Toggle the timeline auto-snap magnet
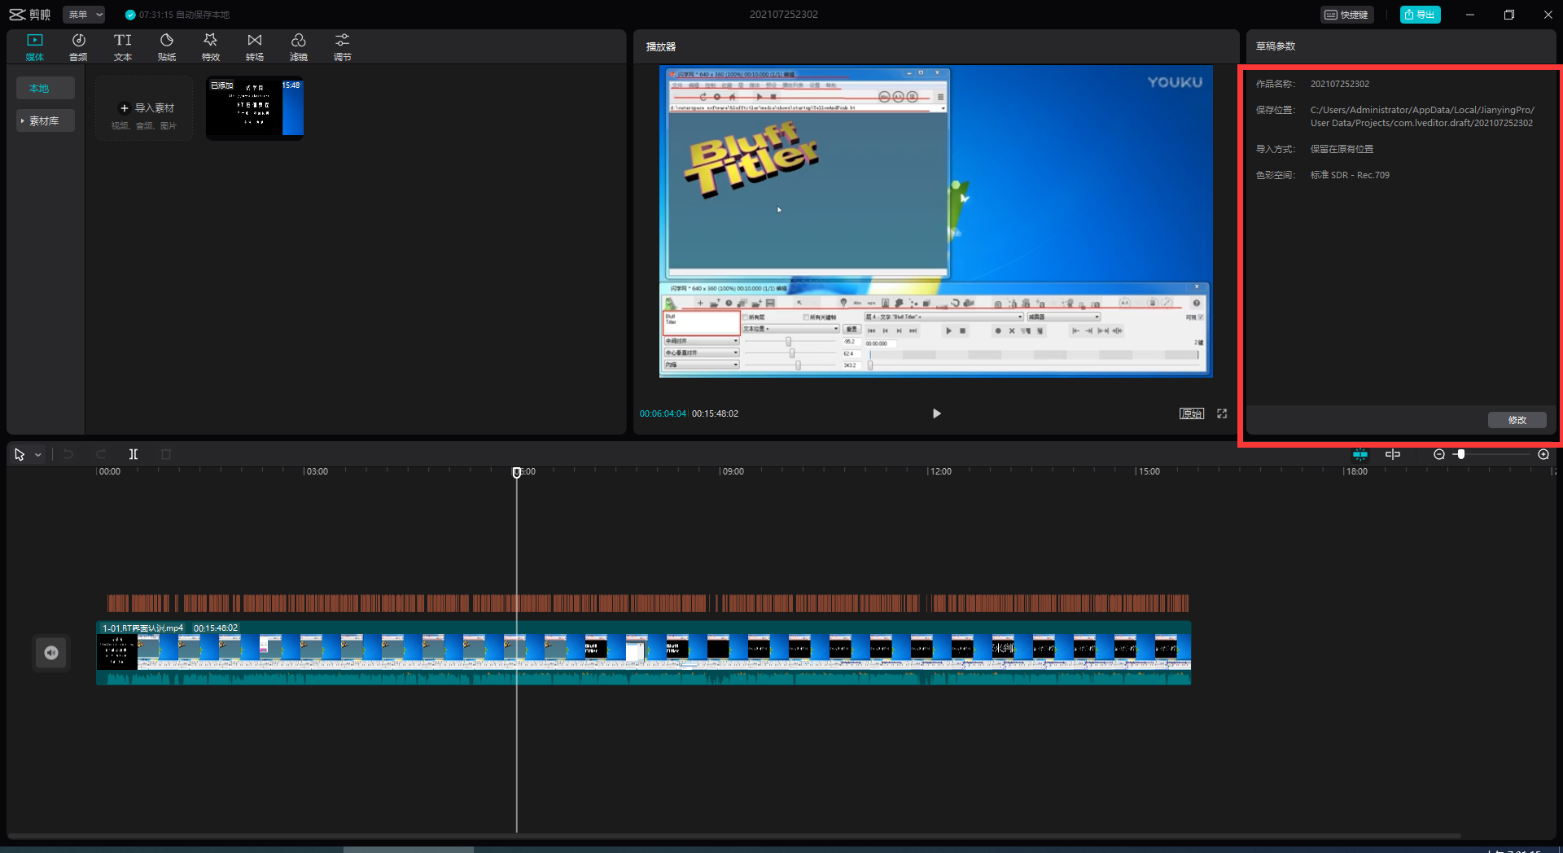The width and height of the screenshot is (1563, 853). (1360, 454)
